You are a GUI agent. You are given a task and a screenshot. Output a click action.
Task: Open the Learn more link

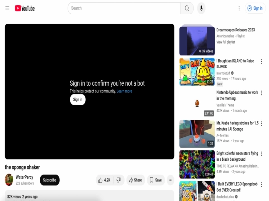coord(124,91)
